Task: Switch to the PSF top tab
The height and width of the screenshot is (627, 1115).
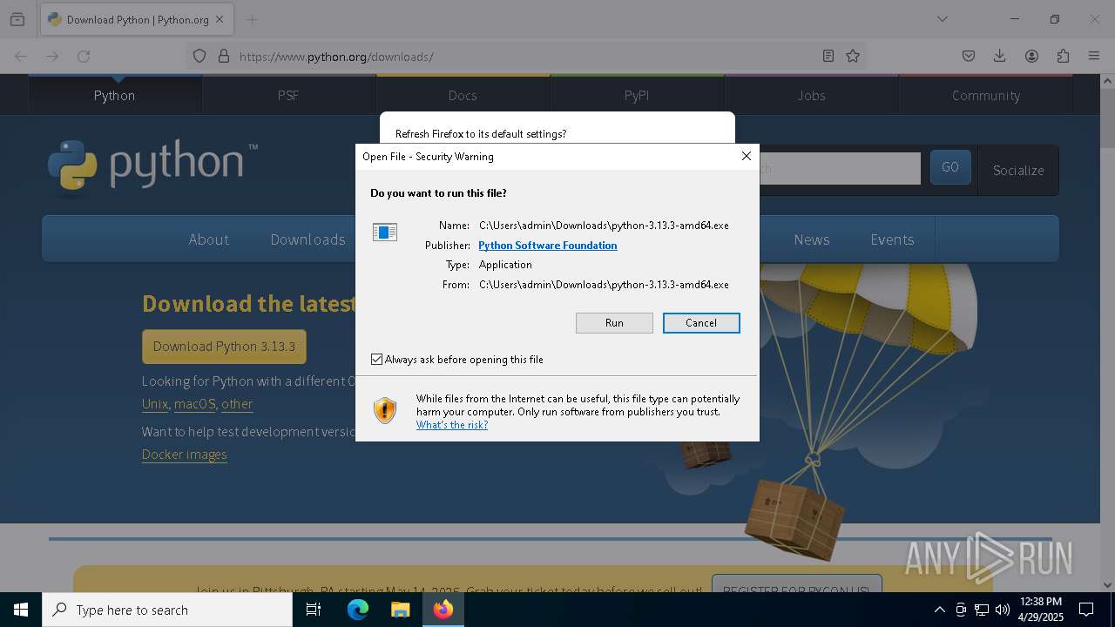Action: coord(288,95)
